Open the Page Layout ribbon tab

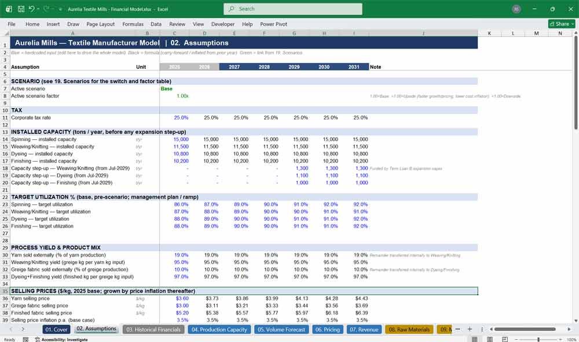pos(100,24)
